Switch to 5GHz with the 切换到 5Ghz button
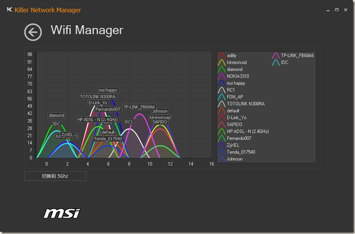Image resolution: width=355 pixels, height=234 pixels. [55, 176]
